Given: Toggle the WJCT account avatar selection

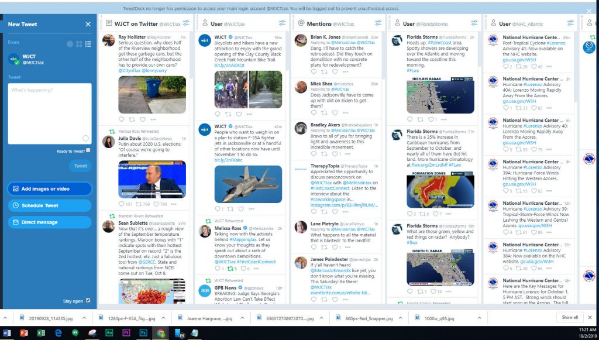Looking at the screenshot, I should click(x=13, y=59).
